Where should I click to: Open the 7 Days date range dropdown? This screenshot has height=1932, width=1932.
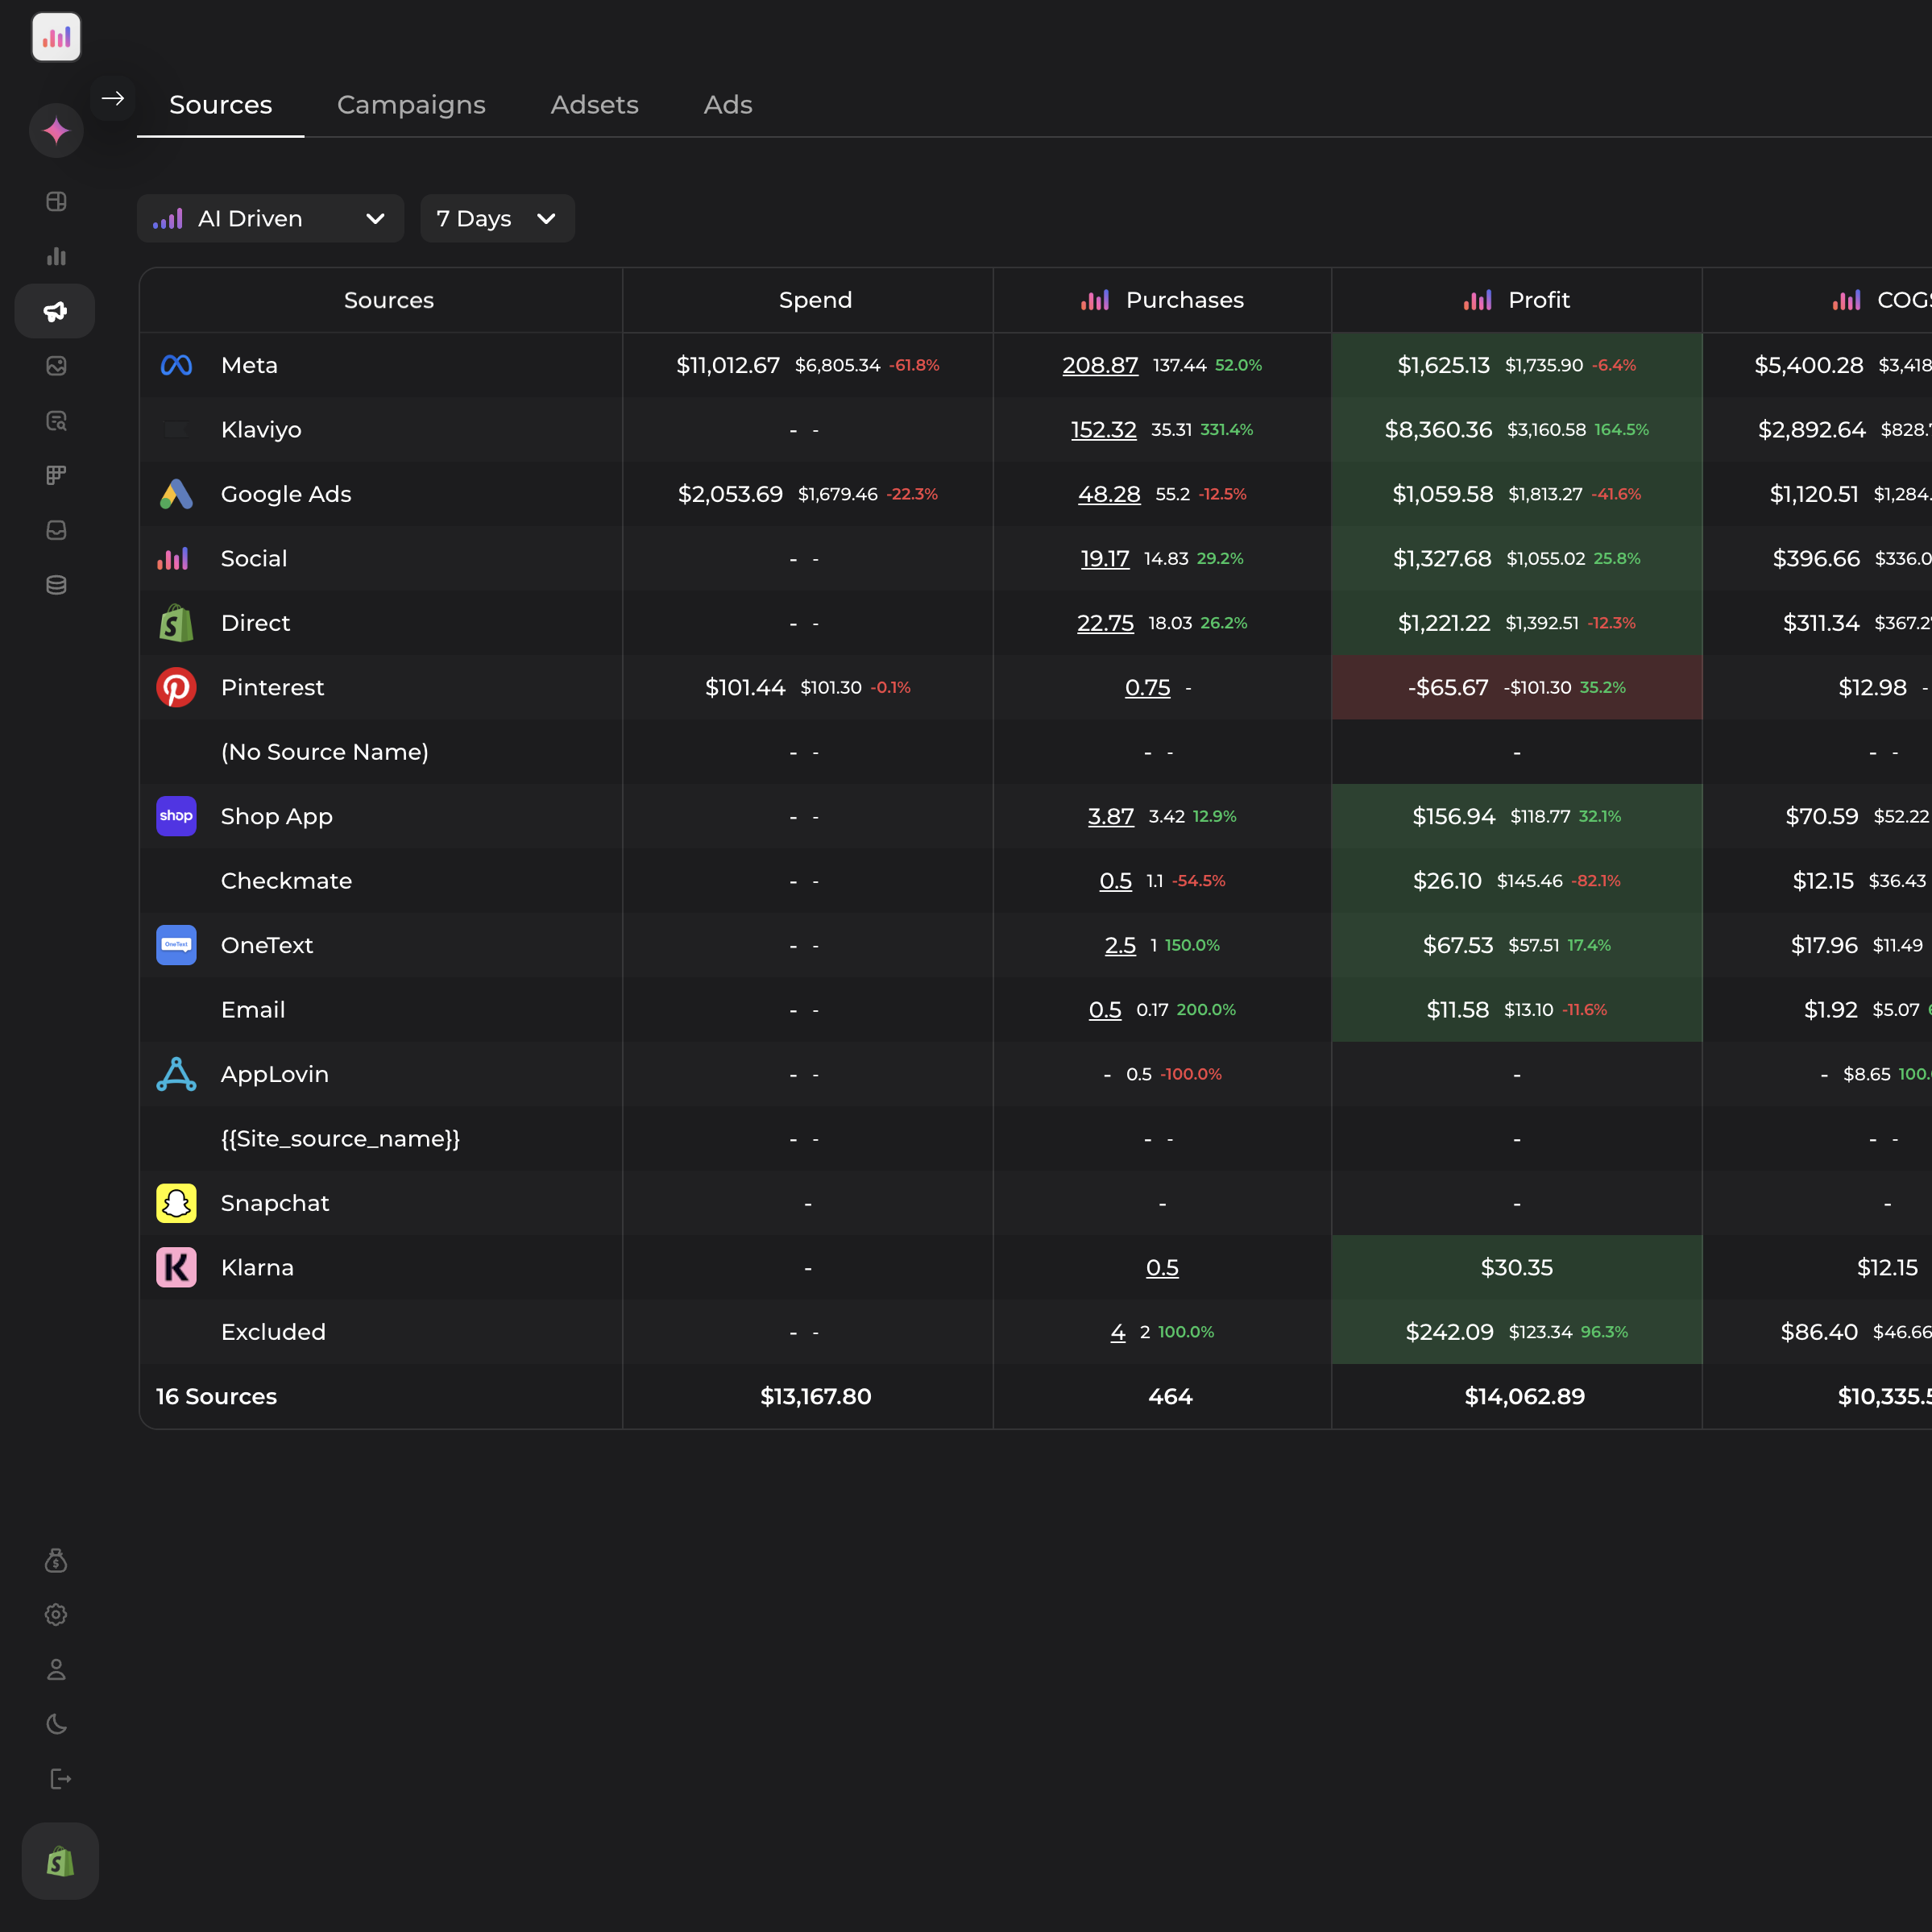pos(497,218)
